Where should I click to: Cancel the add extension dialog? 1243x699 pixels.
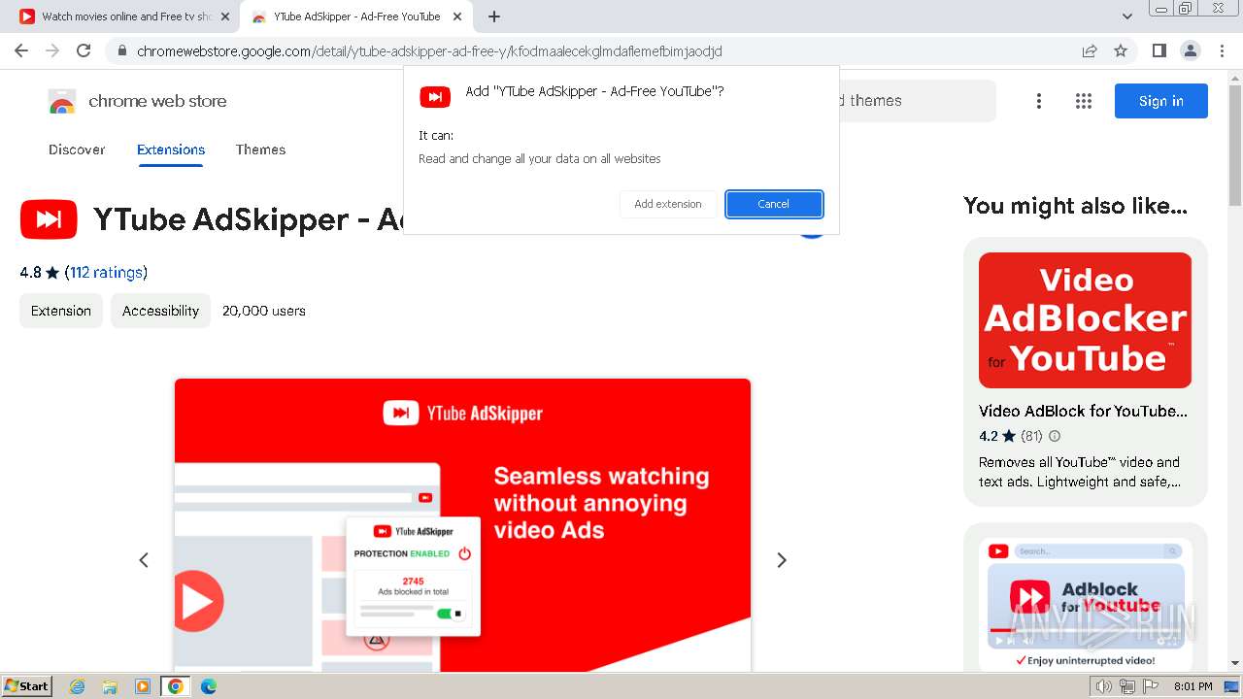(x=774, y=204)
